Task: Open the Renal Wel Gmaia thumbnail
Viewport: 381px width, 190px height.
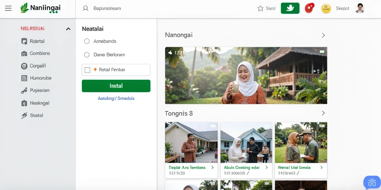Action: (x=301, y=142)
